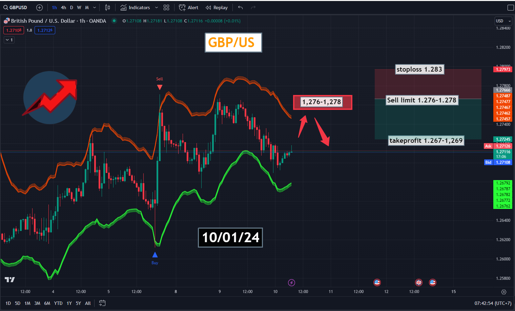Expand the time interval dropdown arrow
515x311 pixels.
tap(95, 7)
